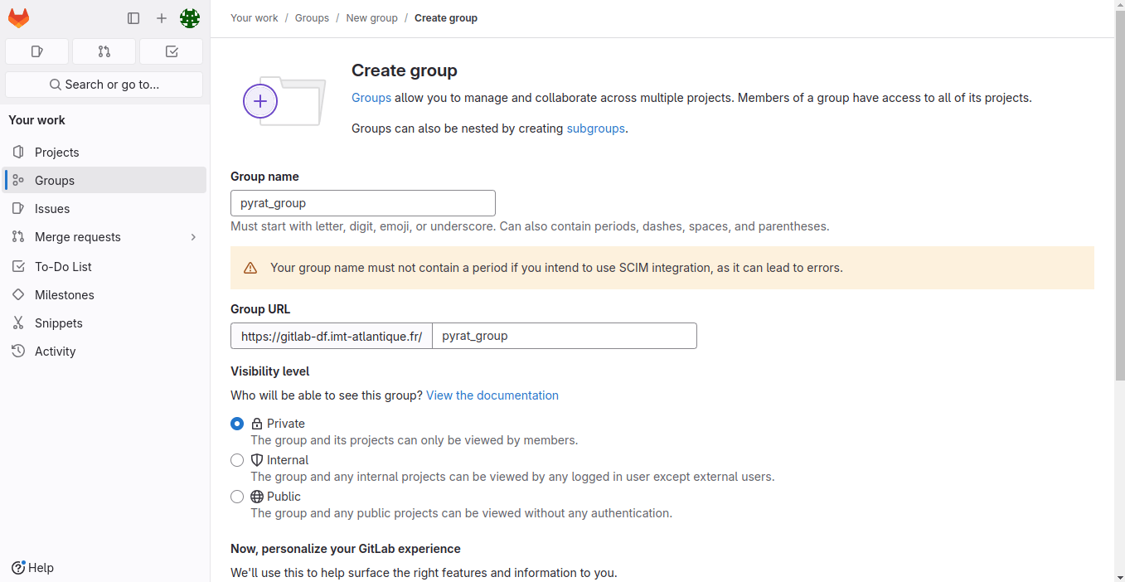This screenshot has width=1125, height=582.
Task: Open the Activity history icon
Action: click(x=18, y=352)
